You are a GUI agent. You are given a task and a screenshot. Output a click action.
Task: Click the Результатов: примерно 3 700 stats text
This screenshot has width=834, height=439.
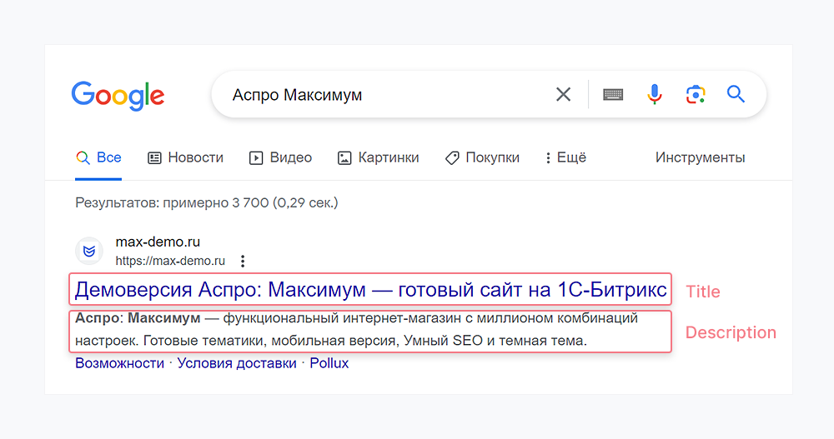(206, 203)
